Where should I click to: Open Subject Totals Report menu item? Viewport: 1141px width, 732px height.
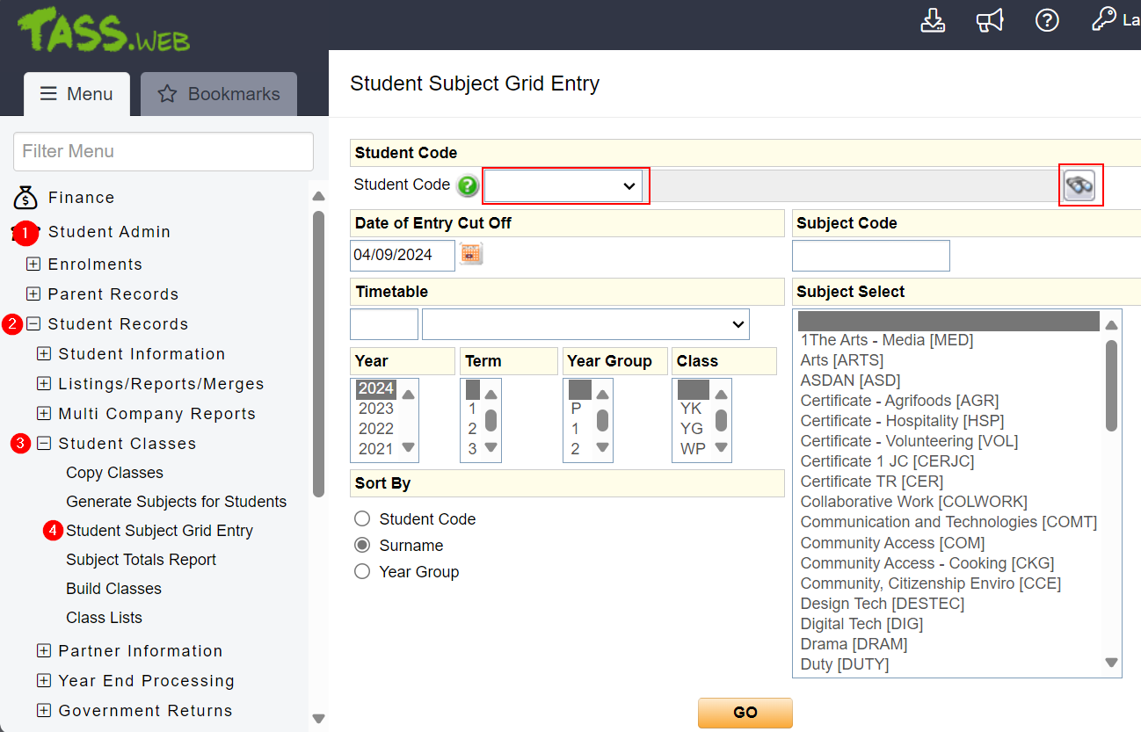(142, 560)
